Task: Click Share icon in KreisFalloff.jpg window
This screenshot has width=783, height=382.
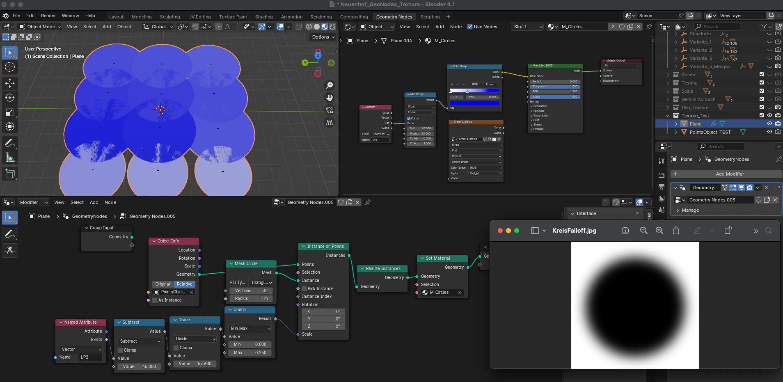Action: [x=676, y=231]
